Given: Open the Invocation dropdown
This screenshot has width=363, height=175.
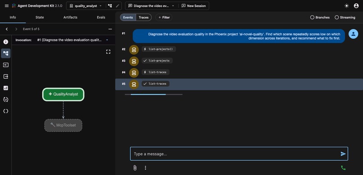Looking at the screenshot, I should (73, 40).
